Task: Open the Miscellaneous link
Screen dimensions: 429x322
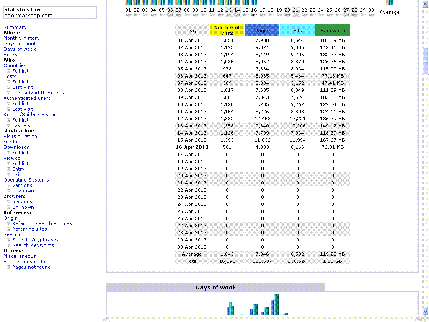Action: tap(19, 256)
